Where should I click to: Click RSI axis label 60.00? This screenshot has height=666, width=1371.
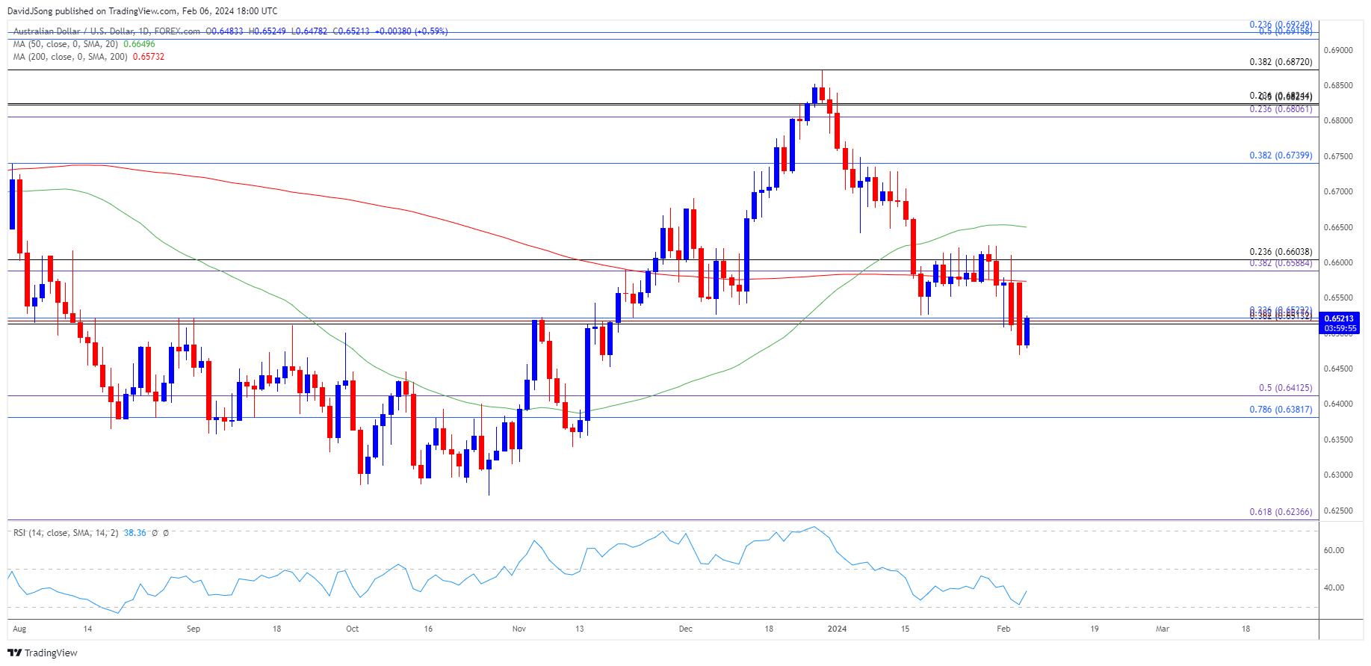coord(1334,550)
